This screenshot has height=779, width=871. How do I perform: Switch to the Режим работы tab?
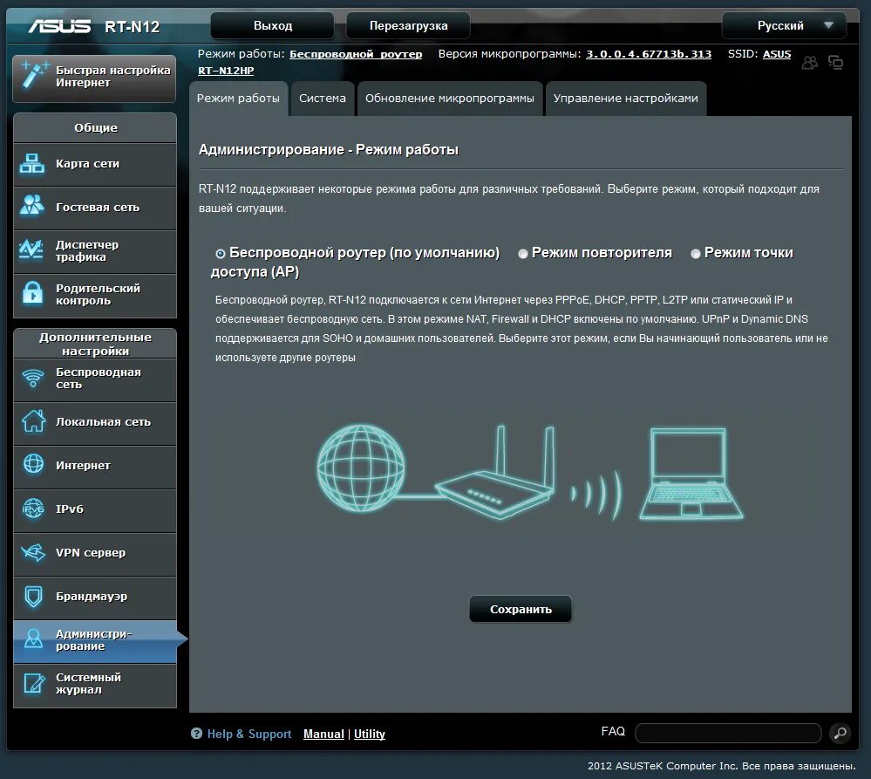point(238,99)
